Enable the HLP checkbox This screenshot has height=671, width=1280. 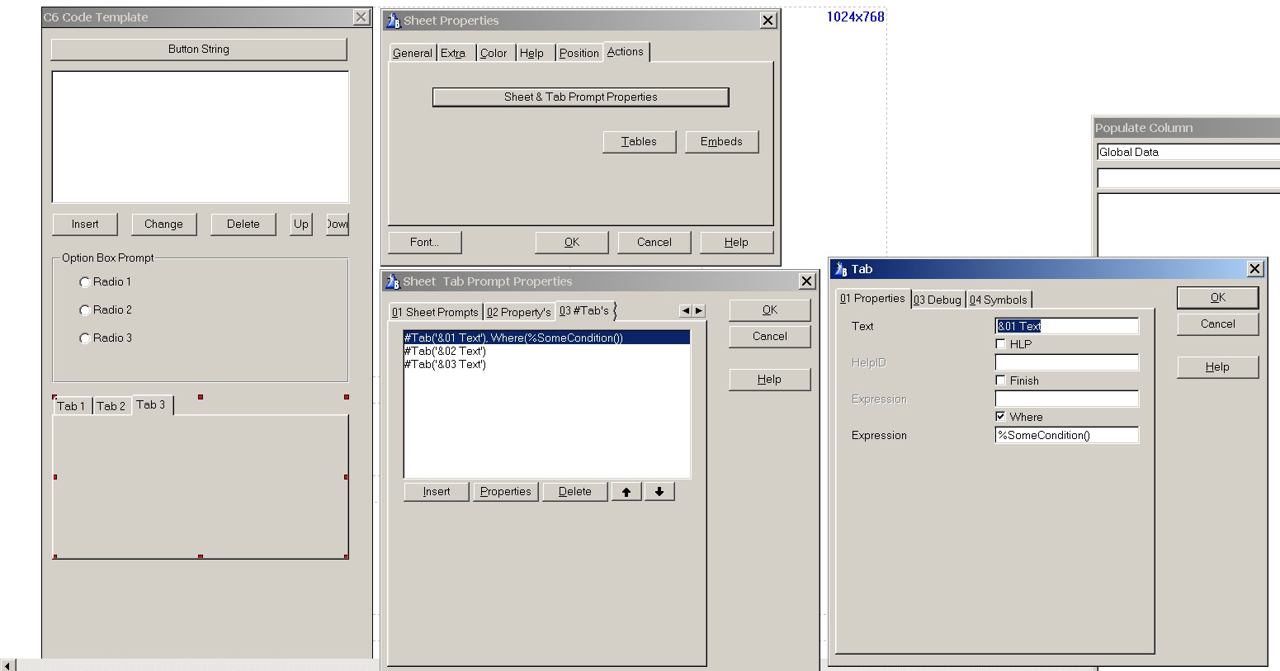(1000, 344)
